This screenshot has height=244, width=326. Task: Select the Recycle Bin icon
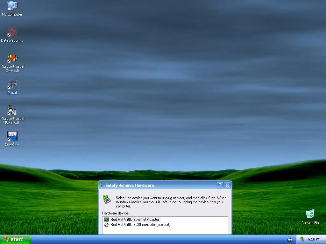[x=310, y=217]
